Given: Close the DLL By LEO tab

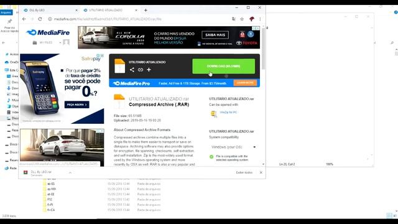Looking at the screenshot, I should point(76,10).
